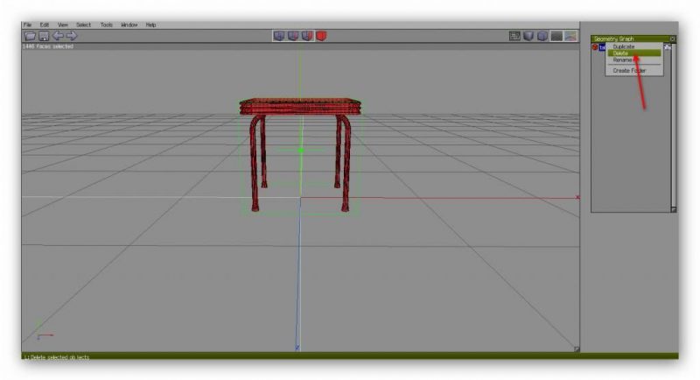The width and height of the screenshot is (700, 380).
Task: Click the redo right arrow icon
Action: click(x=72, y=36)
